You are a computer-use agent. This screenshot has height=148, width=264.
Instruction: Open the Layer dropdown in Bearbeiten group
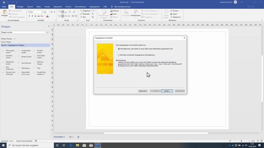click(174, 14)
